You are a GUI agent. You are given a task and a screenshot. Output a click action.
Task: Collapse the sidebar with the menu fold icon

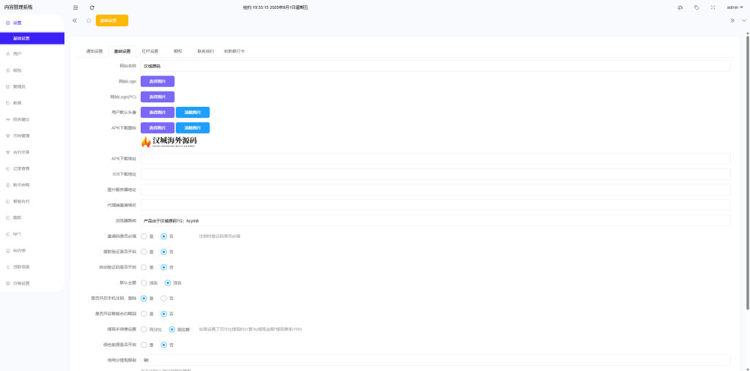(x=75, y=7)
